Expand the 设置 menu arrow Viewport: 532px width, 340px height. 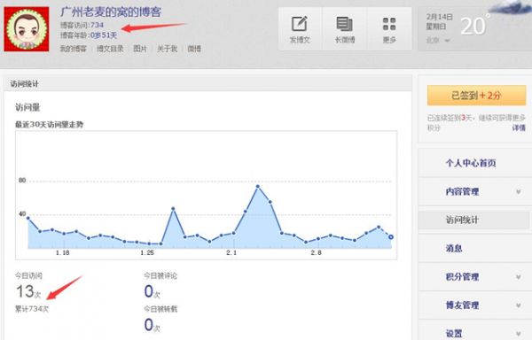pyautogui.click(x=519, y=334)
